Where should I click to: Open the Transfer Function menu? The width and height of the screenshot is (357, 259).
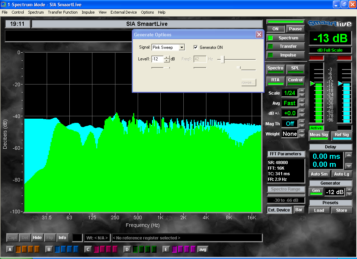coord(63,12)
